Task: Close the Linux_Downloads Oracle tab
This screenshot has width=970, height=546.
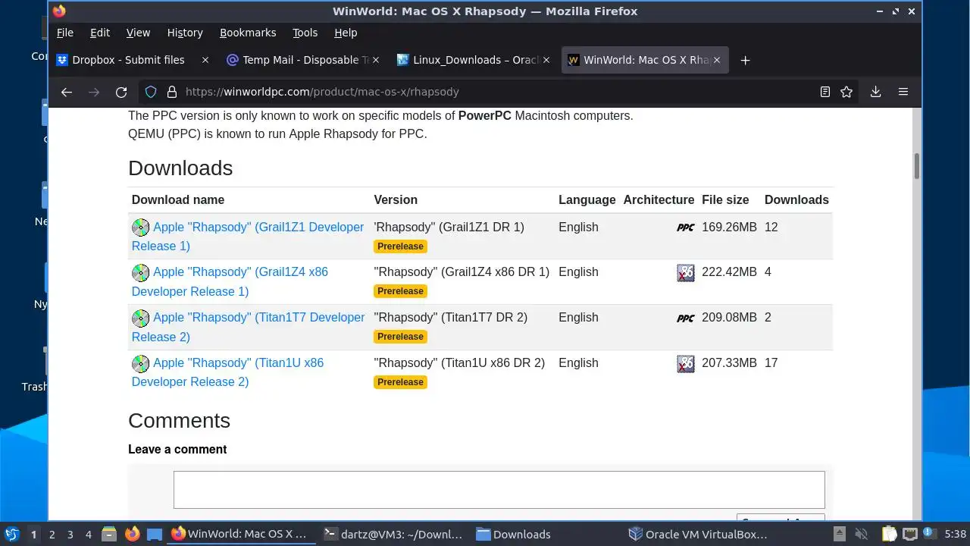Action: [546, 60]
